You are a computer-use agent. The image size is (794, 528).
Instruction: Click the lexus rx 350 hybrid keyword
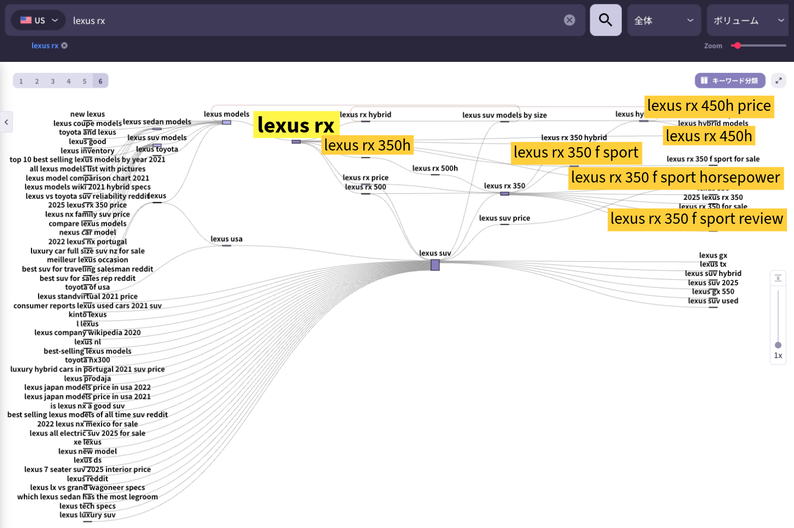pos(574,137)
